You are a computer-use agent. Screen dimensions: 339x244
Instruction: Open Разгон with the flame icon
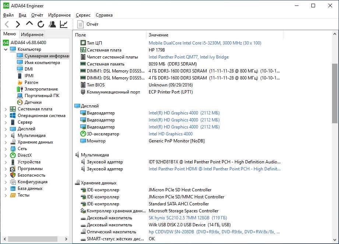pos(31,82)
